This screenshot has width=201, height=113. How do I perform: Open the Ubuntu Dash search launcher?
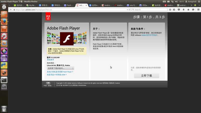[4, 7]
